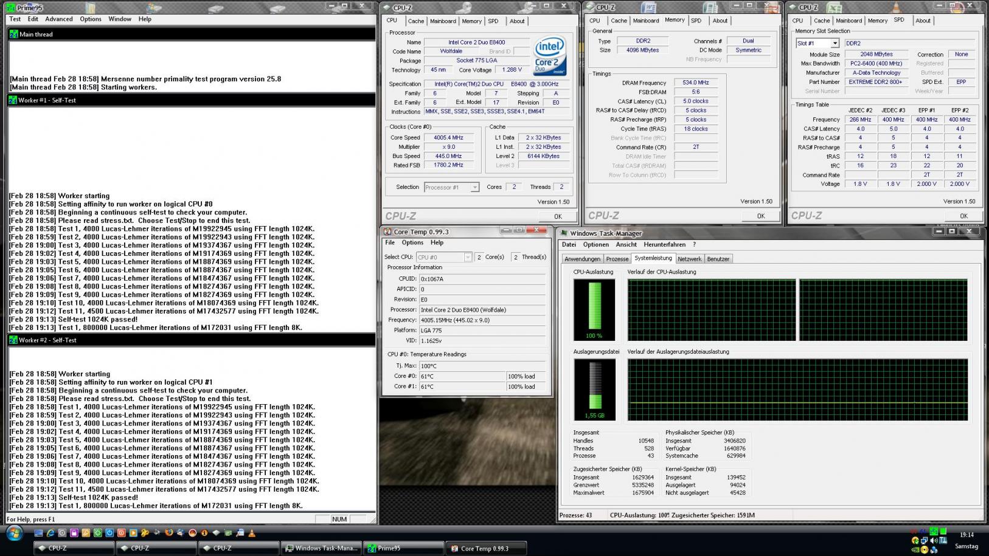
Task: Click the DRAM Frequency value 534.0 MHz
Action: click(x=696, y=83)
